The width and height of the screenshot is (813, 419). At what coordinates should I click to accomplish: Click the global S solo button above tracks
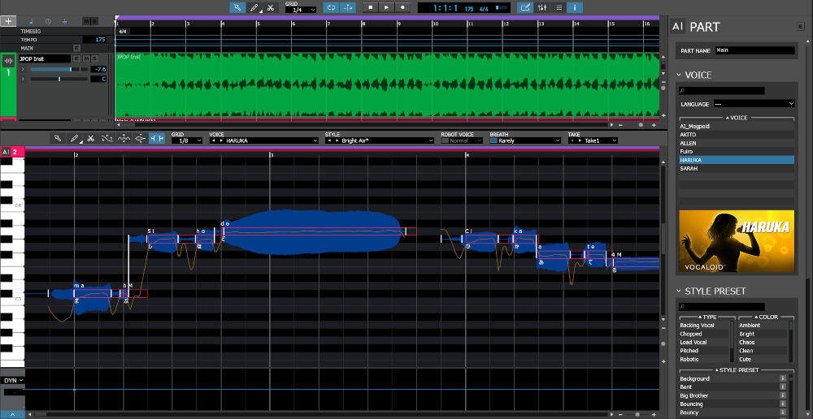point(94,21)
